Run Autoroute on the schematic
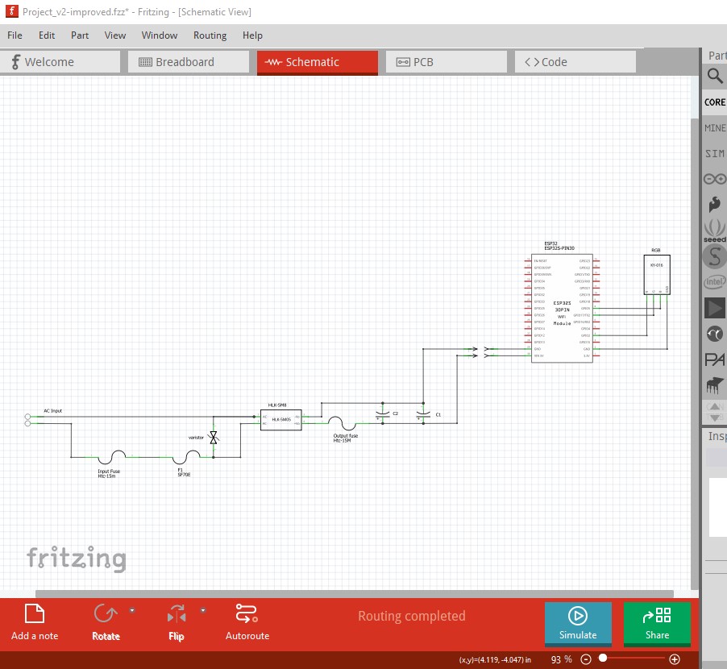Image resolution: width=727 pixels, height=669 pixels. [x=247, y=622]
